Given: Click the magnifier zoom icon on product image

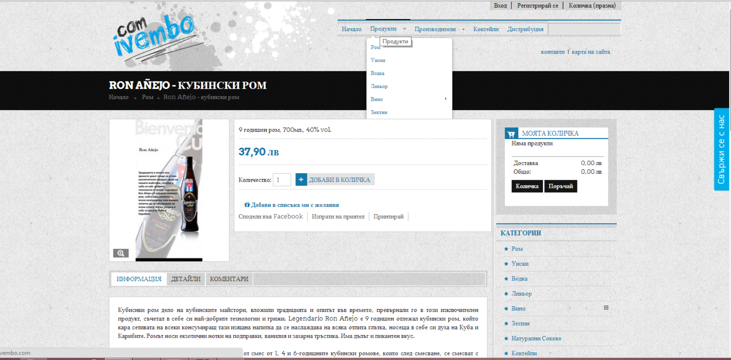Looking at the screenshot, I should pos(121,253).
